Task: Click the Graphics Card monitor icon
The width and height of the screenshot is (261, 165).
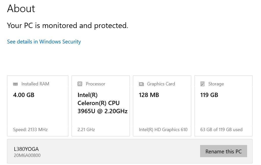Action: pyautogui.click(x=141, y=84)
